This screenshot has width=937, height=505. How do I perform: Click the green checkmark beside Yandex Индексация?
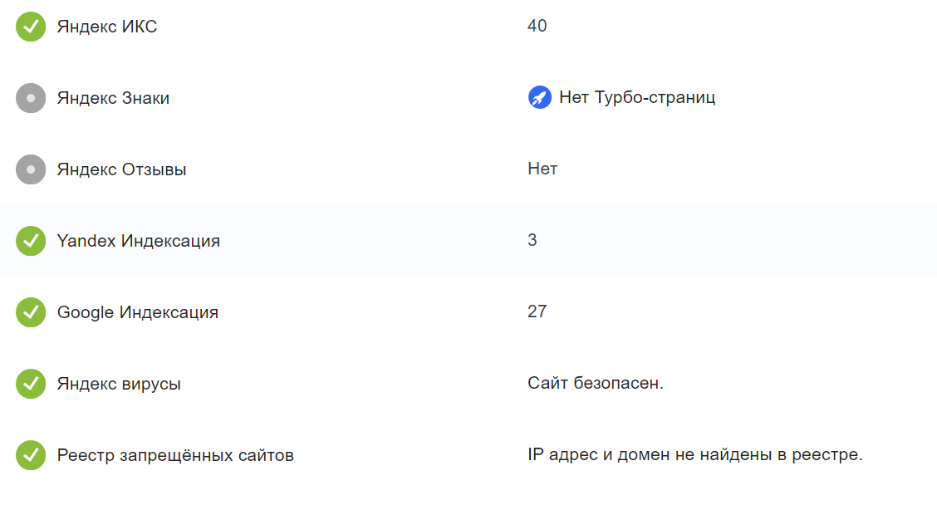click(31, 241)
